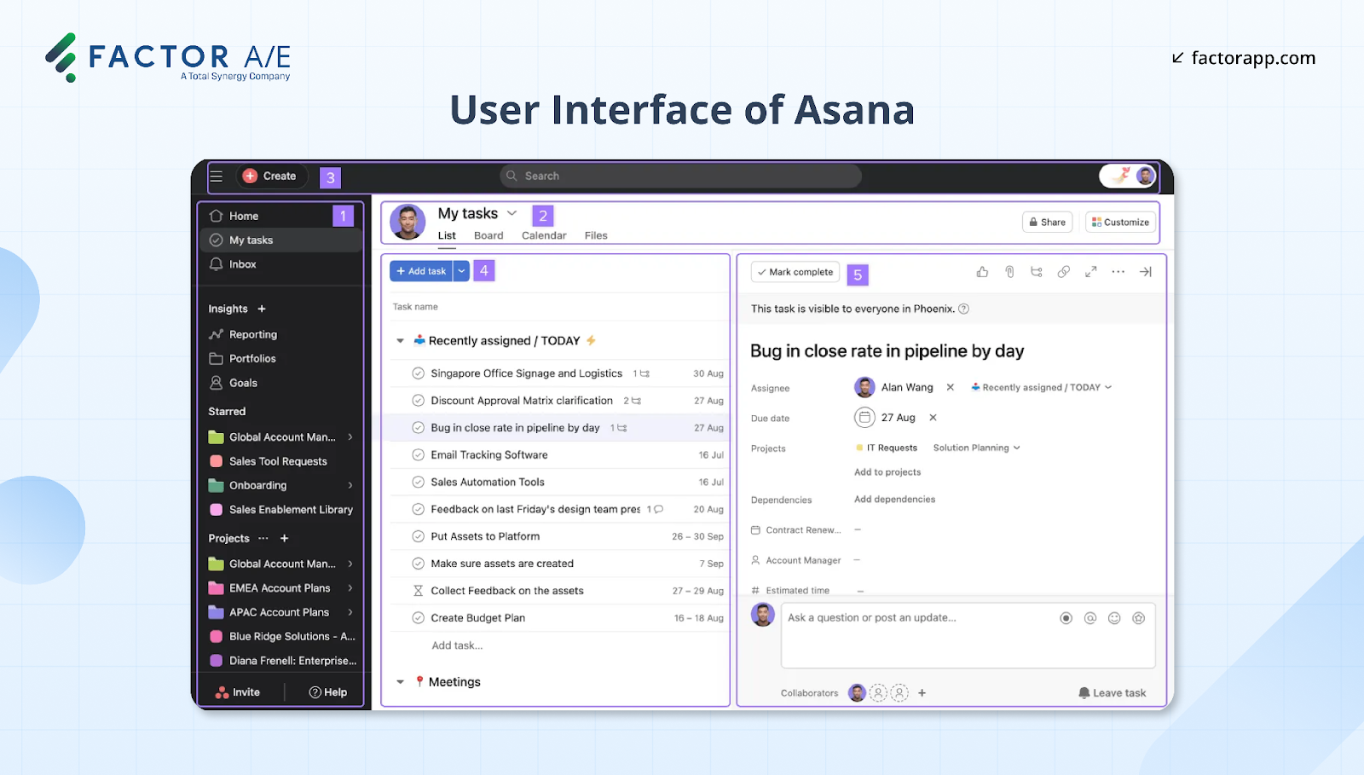Copy the task link icon
Viewport: 1364px width, 775px height.
[x=1063, y=271]
